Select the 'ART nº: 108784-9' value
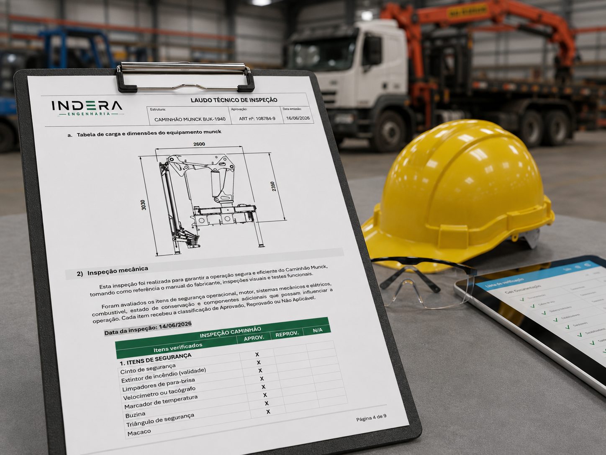 [x=257, y=119]
